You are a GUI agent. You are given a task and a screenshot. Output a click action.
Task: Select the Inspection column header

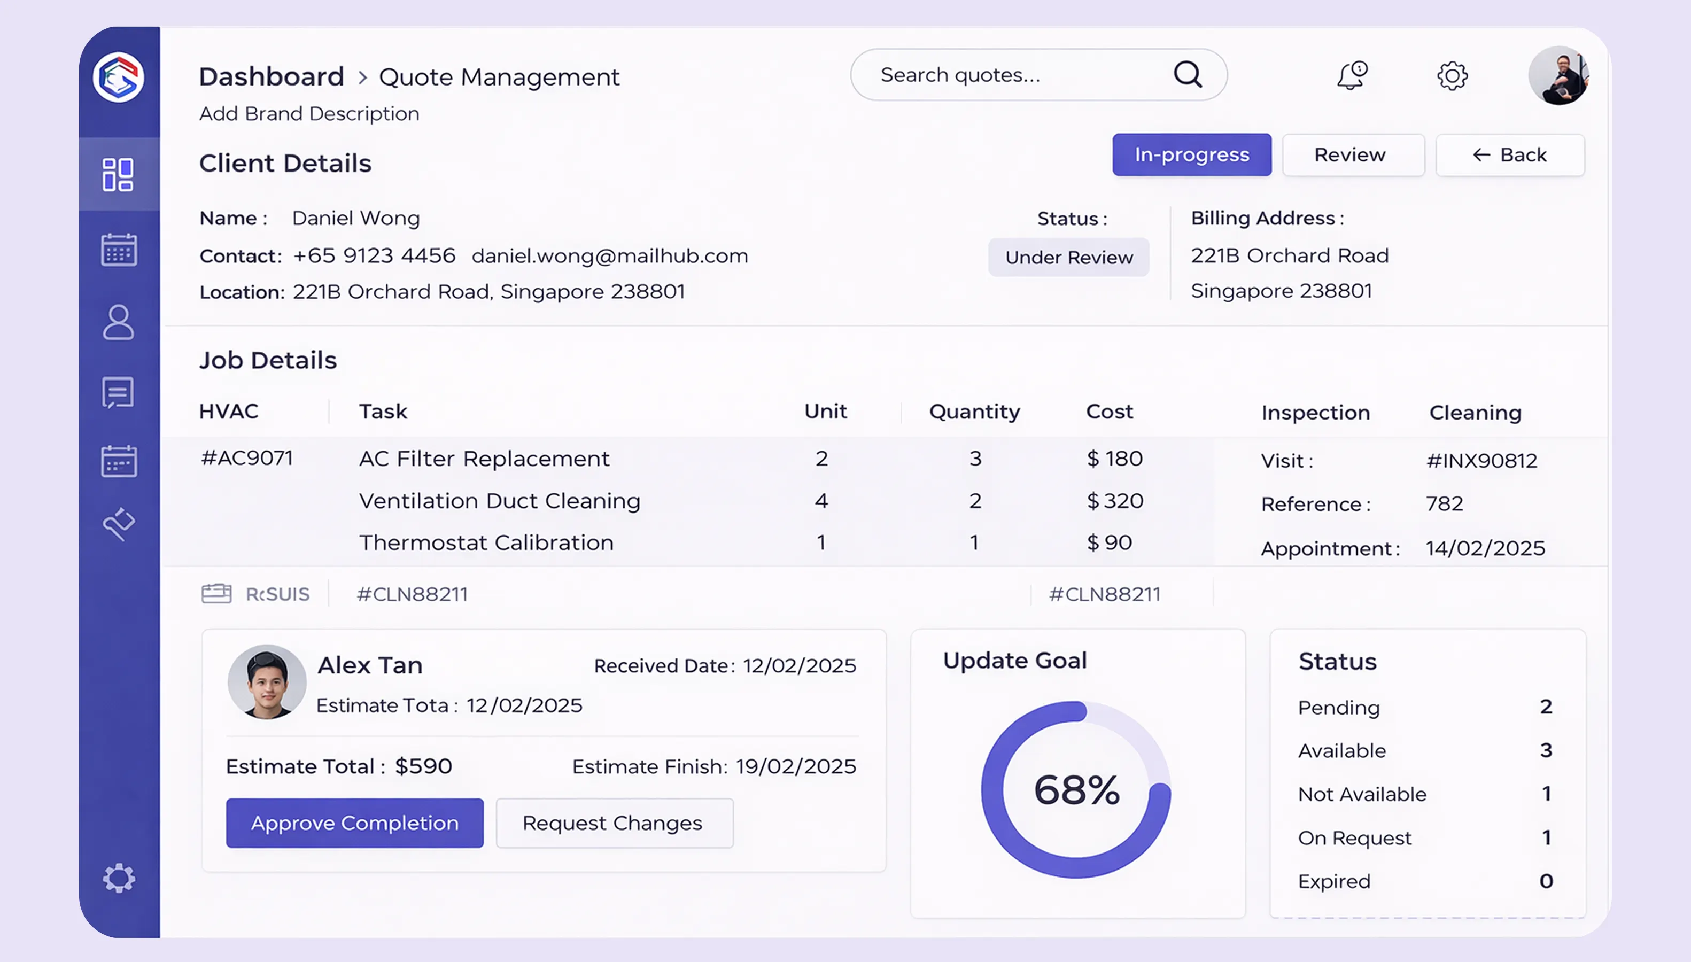point(1315,412)
